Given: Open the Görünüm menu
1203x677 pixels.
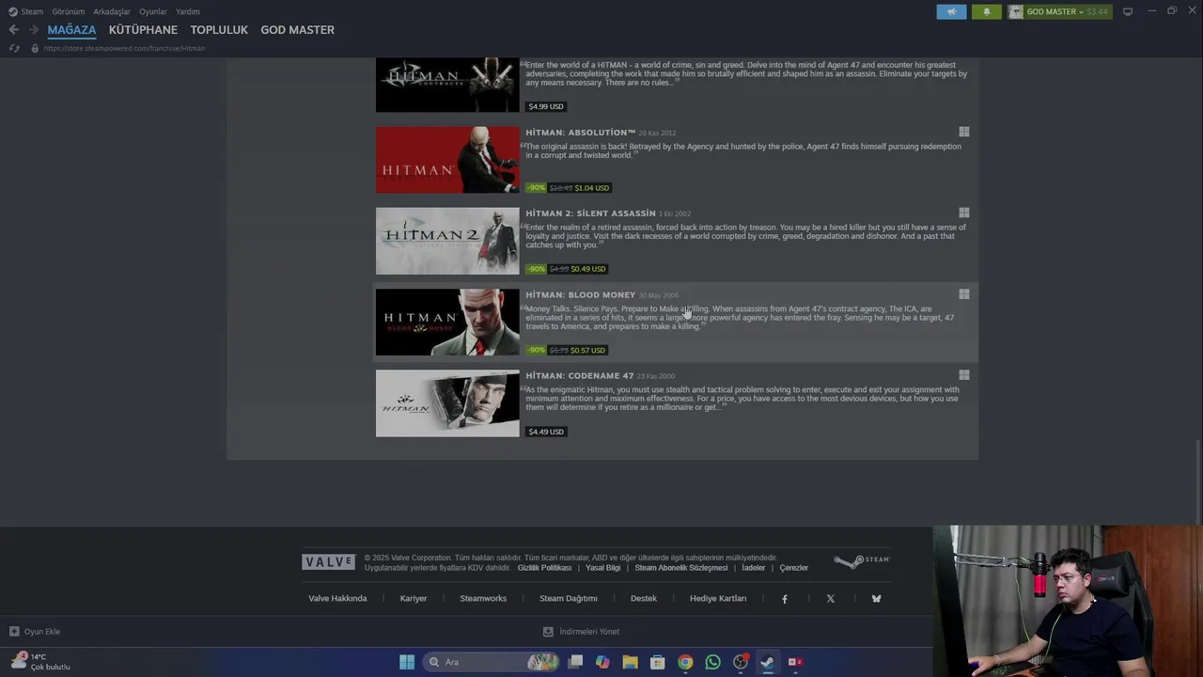Looking at the screenshot, I should [x=68, y=11].
